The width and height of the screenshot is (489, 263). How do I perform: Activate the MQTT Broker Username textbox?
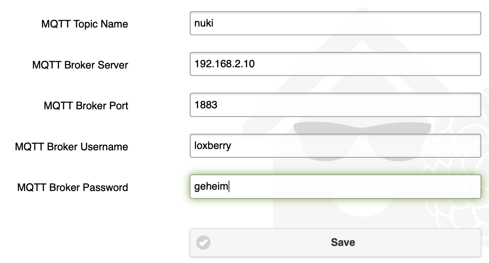(x=335, y=146)
